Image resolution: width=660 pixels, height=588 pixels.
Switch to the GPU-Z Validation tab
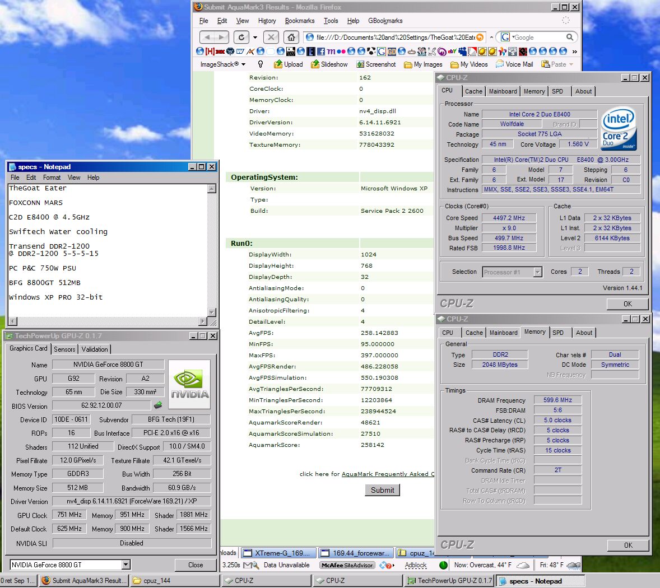click(x=95, y=349)
